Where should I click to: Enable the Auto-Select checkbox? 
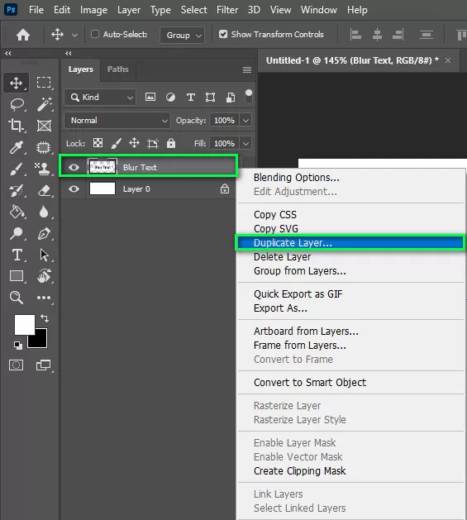pyautogui.click(x=95, y=34)
